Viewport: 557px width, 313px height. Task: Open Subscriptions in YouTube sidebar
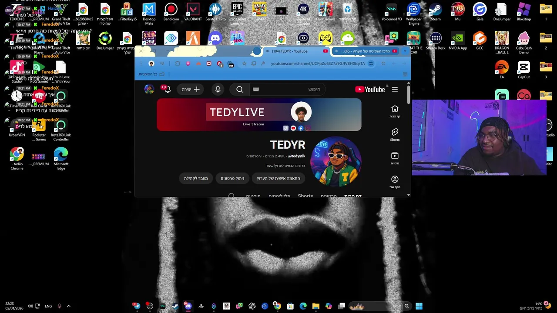395,158
